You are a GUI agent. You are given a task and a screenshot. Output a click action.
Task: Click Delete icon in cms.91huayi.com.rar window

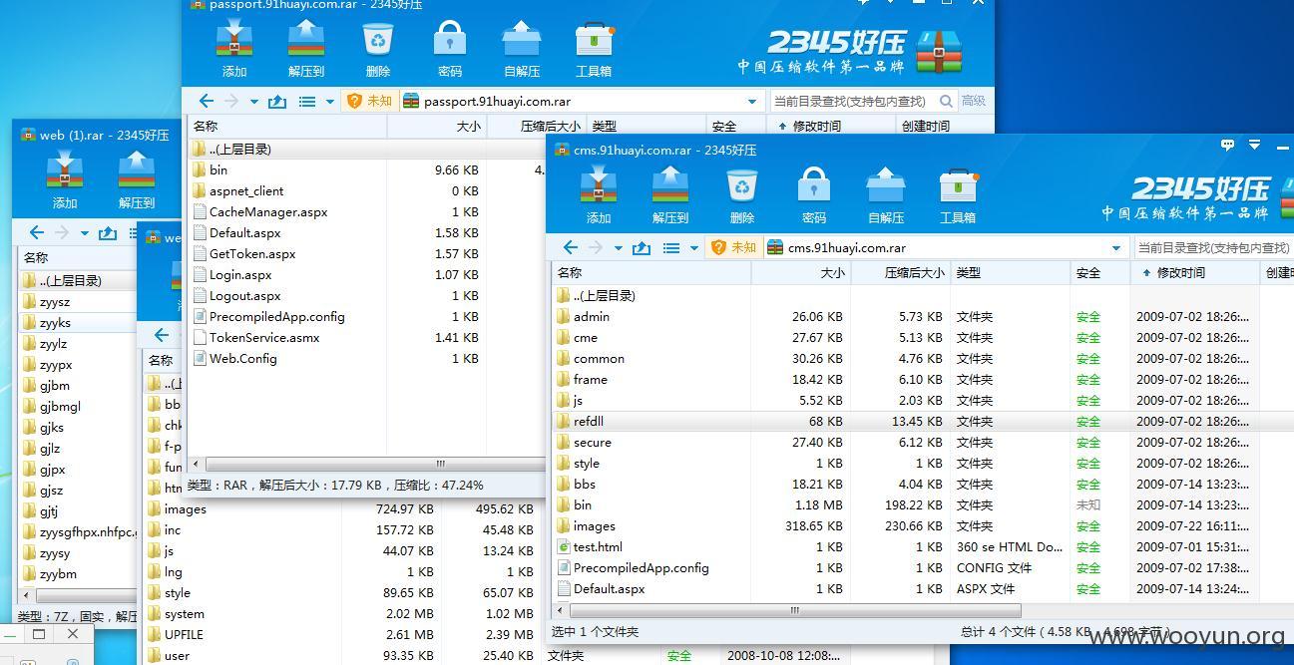coord(742,187)
